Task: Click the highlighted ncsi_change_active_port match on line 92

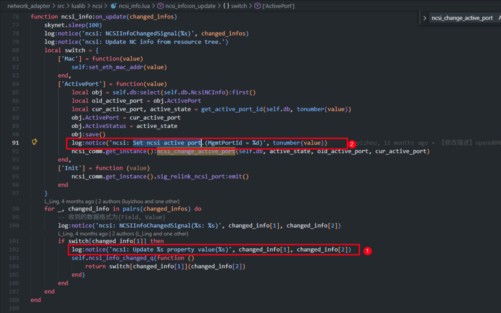Action: [x=196, y=151]
